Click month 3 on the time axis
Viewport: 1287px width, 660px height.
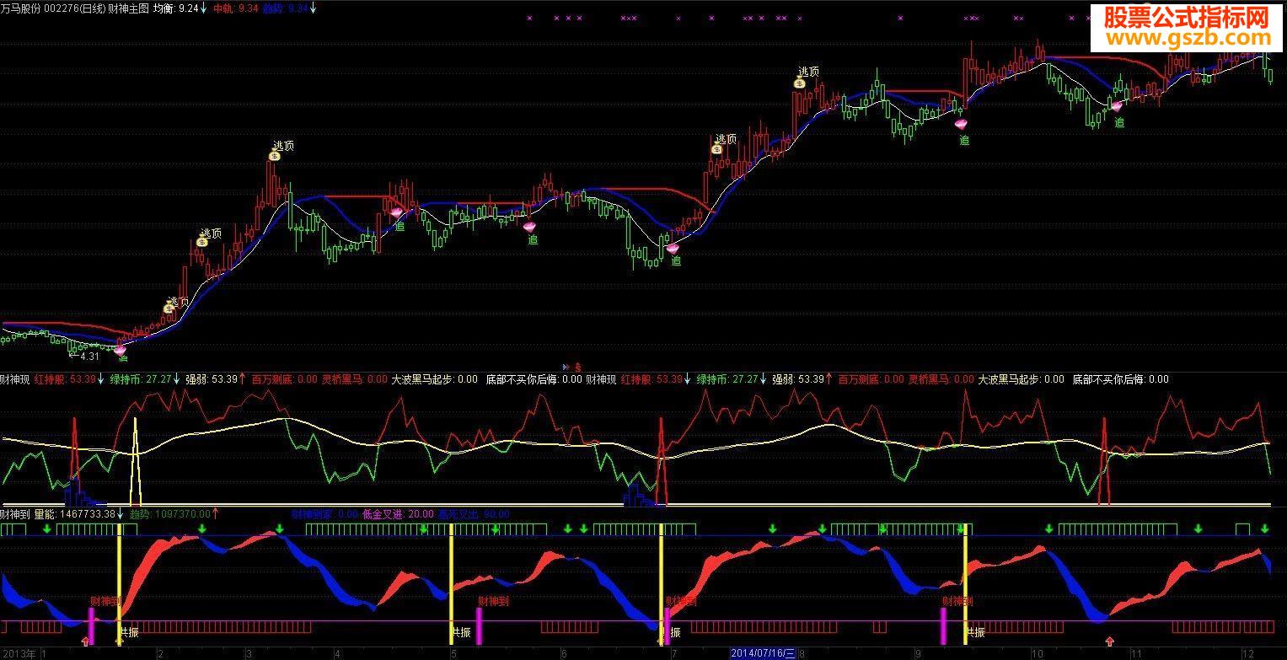(247, 653)
